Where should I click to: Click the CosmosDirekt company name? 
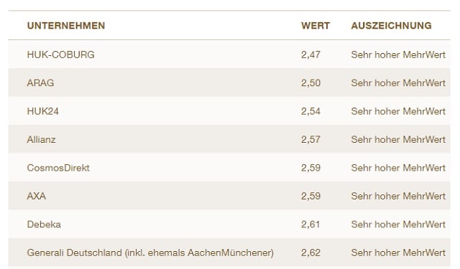58,168
